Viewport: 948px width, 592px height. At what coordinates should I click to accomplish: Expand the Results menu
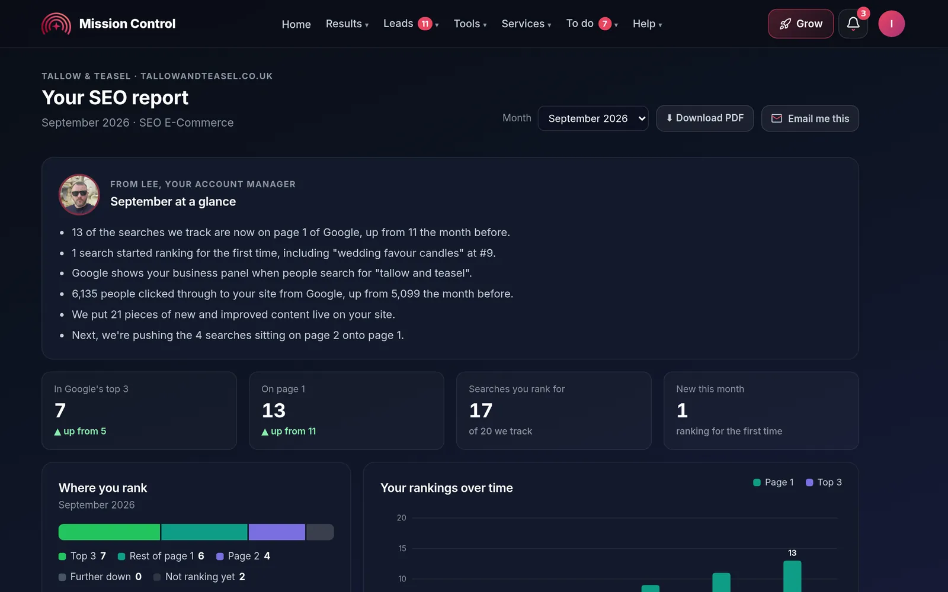pyautogui.click(x=347, y=24)
